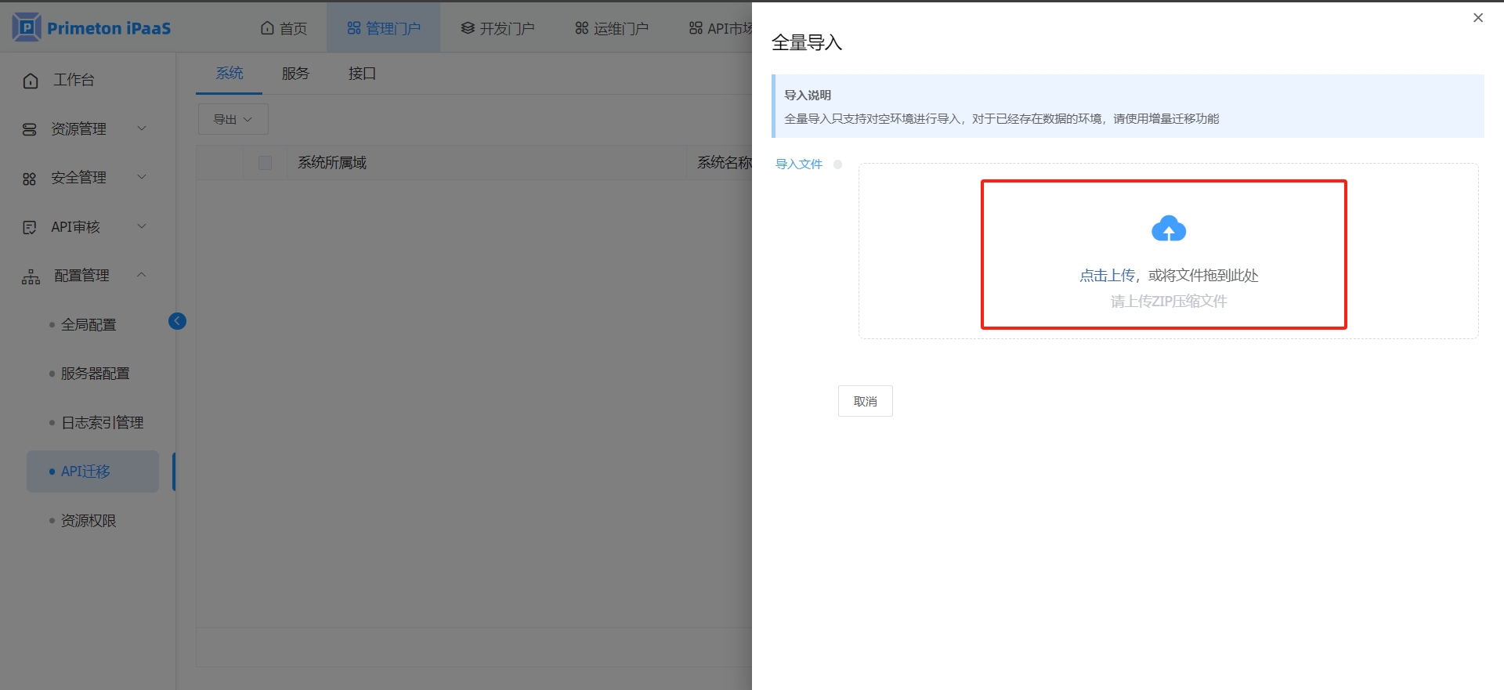This screenshot has height=690, width=1504.
Task: Open the 开发门户 top menu
Action: 497,28
